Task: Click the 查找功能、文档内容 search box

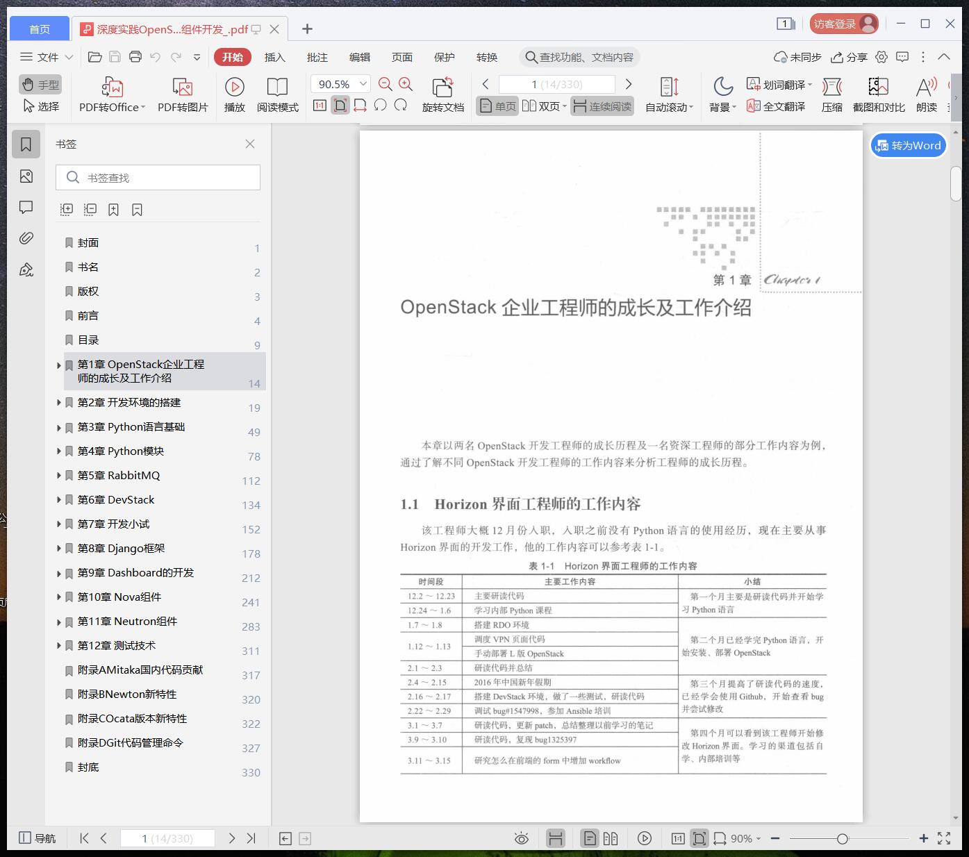Action: pos(579,57)
